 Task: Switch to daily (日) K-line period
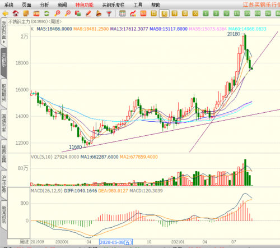153,13
